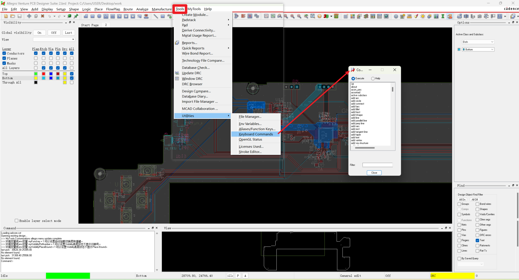Click the Delete red X toolbar icon
The height and width of the screenshot is (280, 519).
[x=43, y=16]
